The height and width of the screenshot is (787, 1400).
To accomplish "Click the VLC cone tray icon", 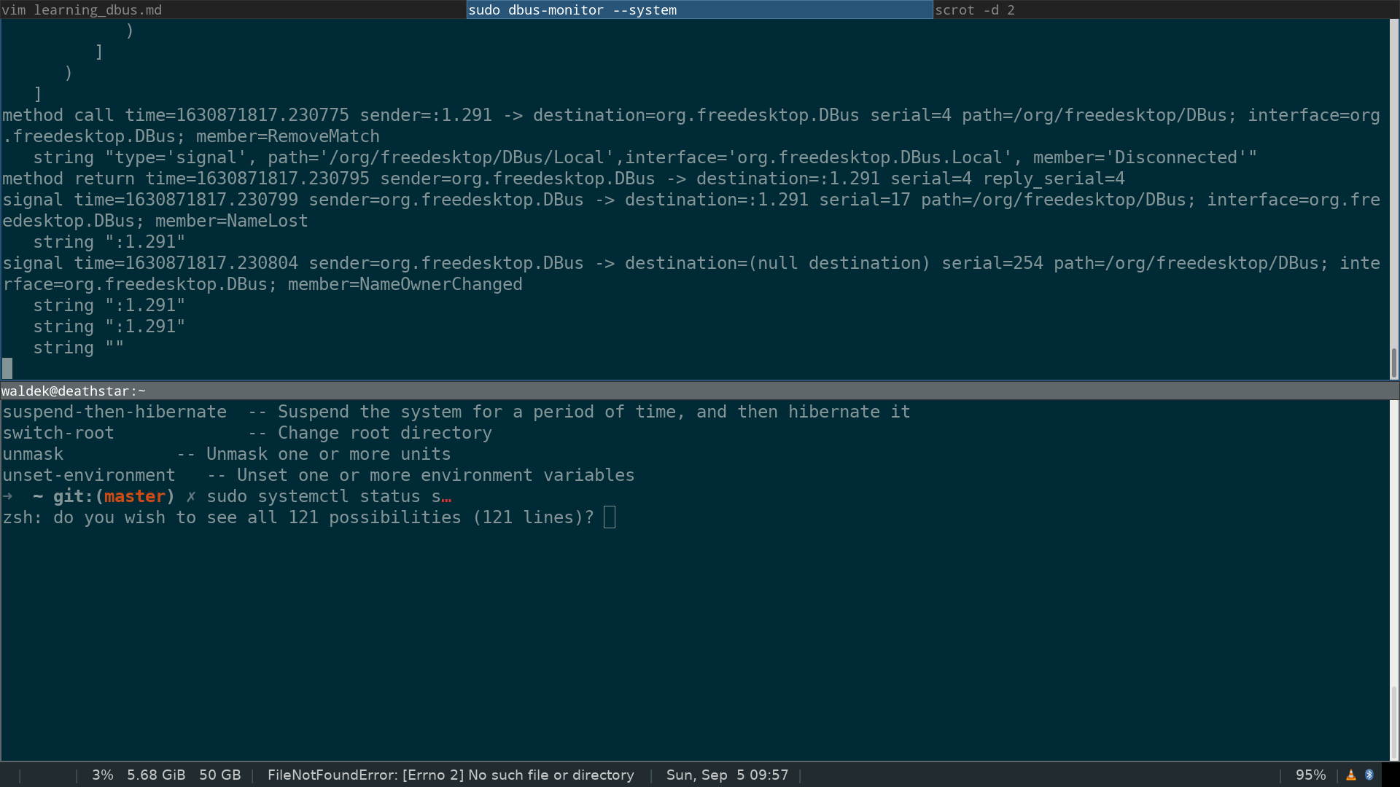I will [x=1351, y=775].
